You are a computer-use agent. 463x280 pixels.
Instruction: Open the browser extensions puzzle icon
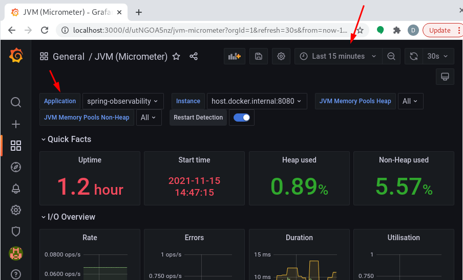pyautogui.click(x=397, y=30)
